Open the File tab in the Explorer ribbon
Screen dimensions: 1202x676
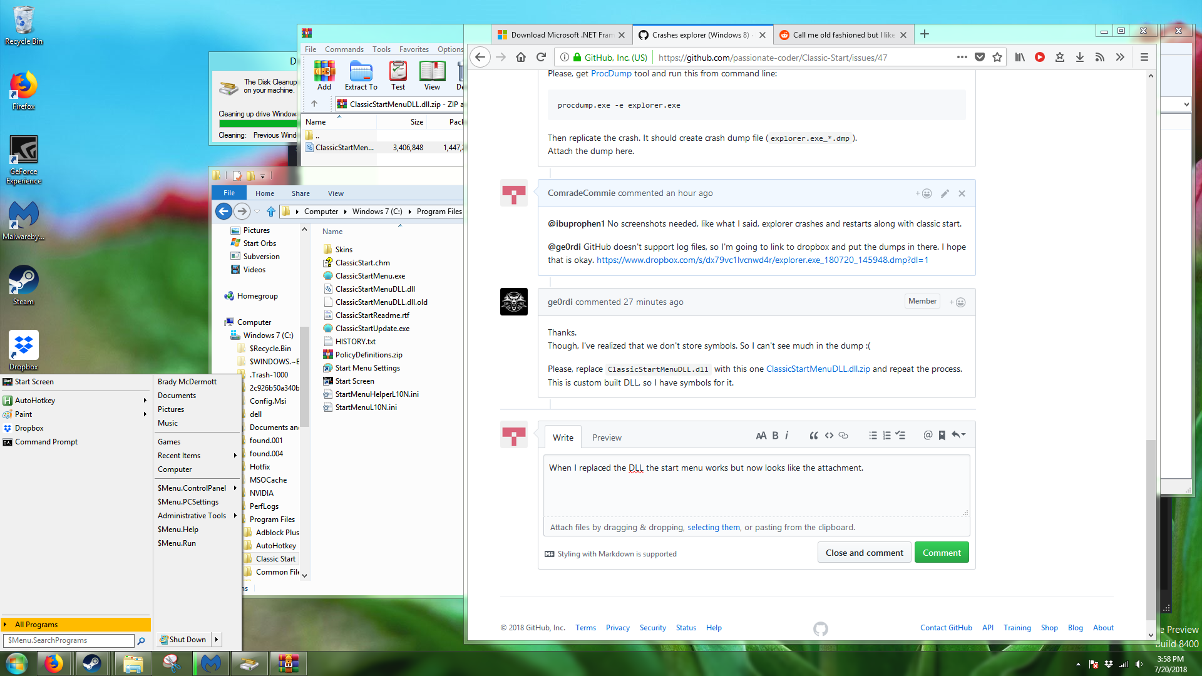coord(229,193)
